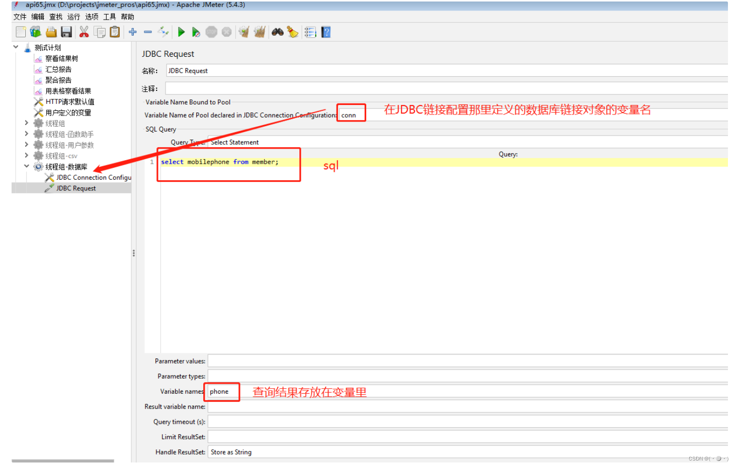The height and width of the screenshot is (466, 736).
Task: Open the 文件 menu
Action: click(20, 17)
